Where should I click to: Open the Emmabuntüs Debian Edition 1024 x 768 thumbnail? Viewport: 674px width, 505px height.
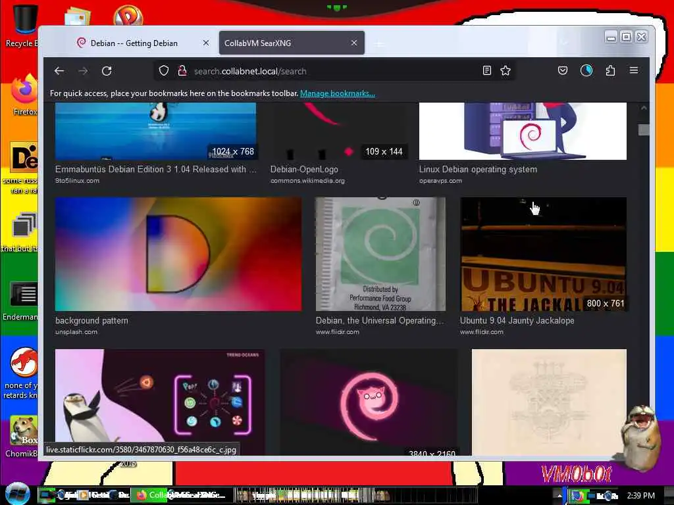point(156,131)
